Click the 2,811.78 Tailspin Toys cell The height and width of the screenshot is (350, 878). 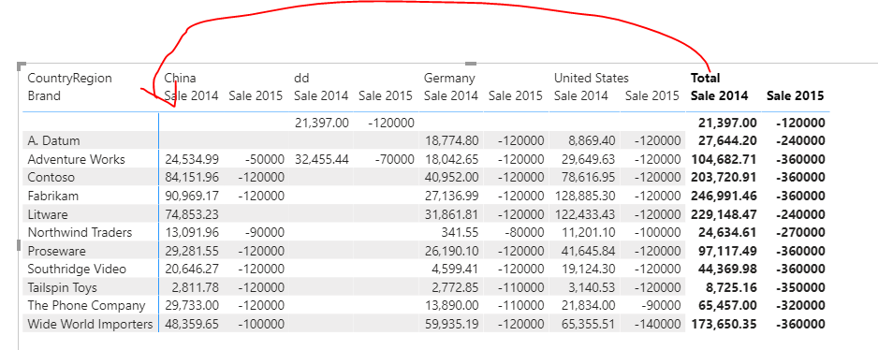[x=196, y=288]
